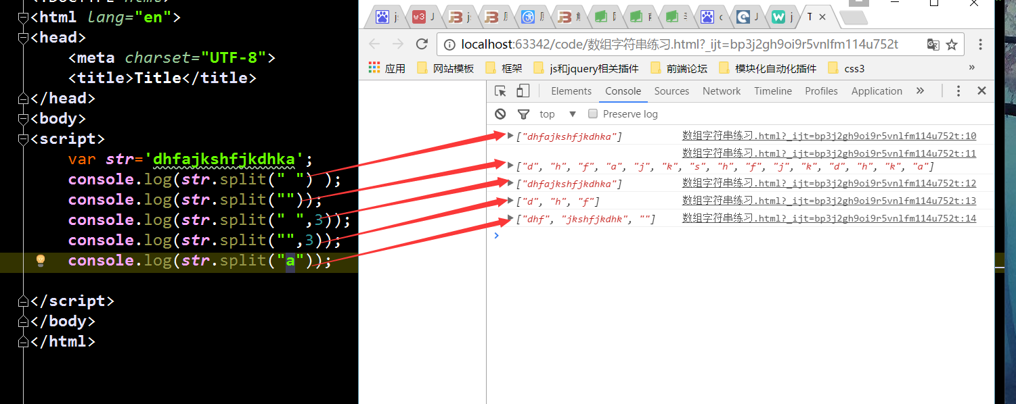Close the DevTools panel with the X
This screenshot has width=1016, height=404.
pos(981,91)
